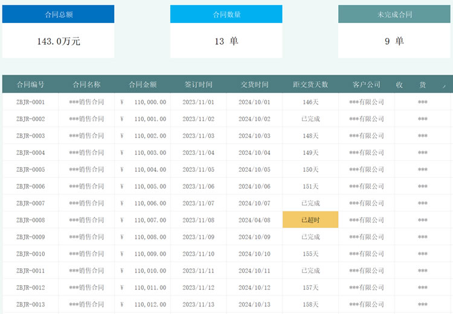453x314 pixels.
Task: Select contract name in ZBJR-0010 row
Action: (x=86, y=254)
